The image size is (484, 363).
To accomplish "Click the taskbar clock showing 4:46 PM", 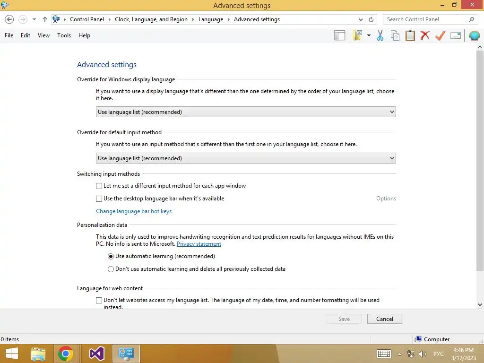I will tap(463, 354).
